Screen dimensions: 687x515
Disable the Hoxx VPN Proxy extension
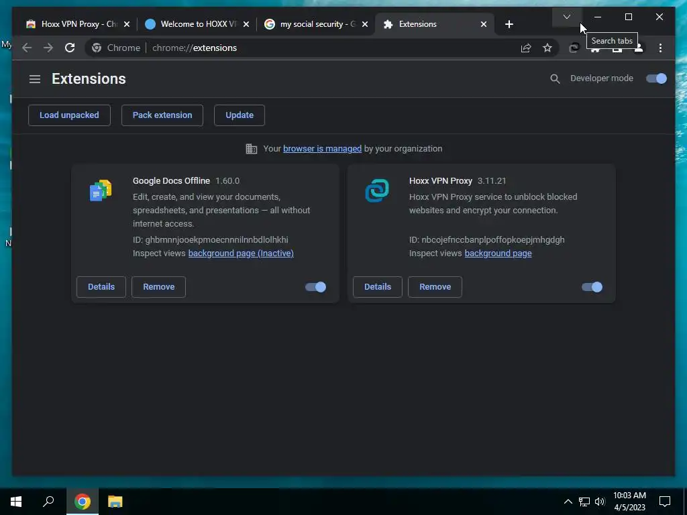[x=592, y=287]
